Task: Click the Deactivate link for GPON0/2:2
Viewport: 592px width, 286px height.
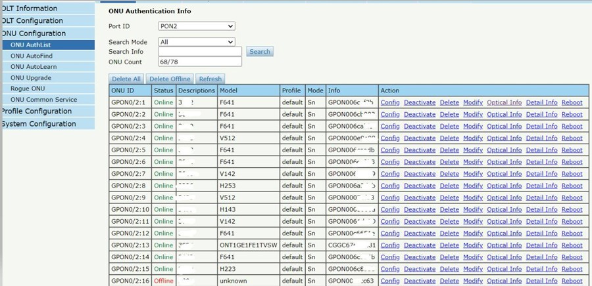Action: tap(420, 114)
